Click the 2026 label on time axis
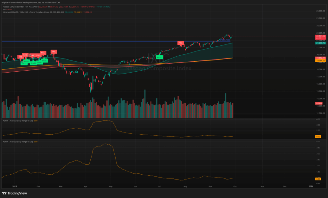This screenshot has height=198, width=328. (x=311, y=186)
